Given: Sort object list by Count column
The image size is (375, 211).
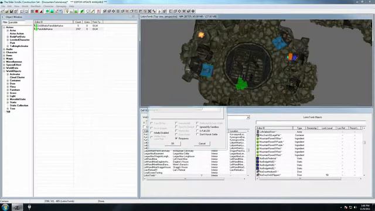Looking at the screenshot, I should 78,22.
